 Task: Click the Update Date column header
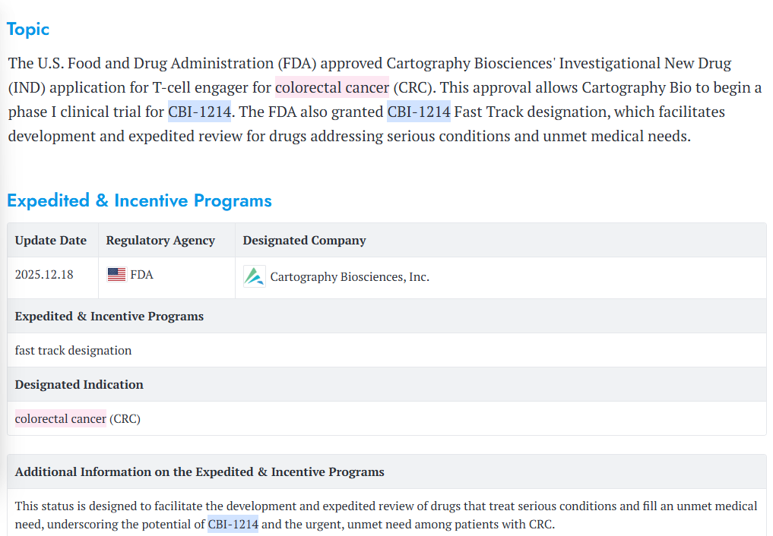click(x=51, y=241)
